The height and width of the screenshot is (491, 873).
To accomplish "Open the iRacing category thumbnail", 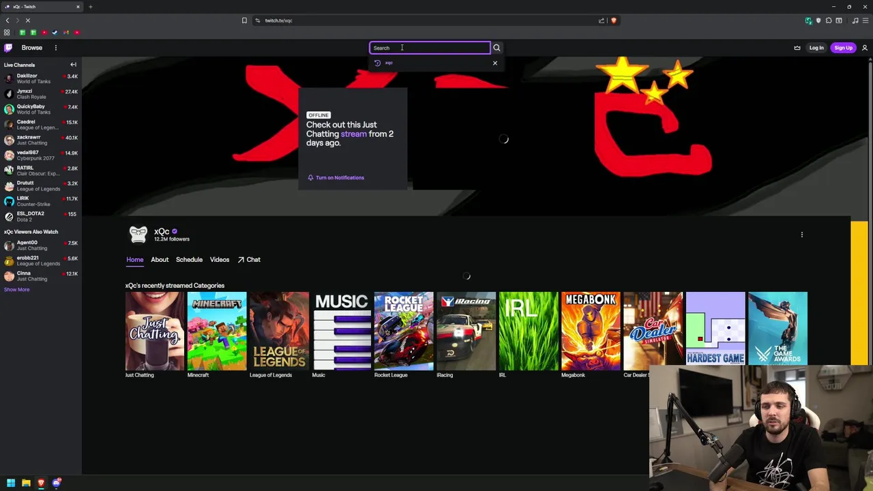I will 466,331.
